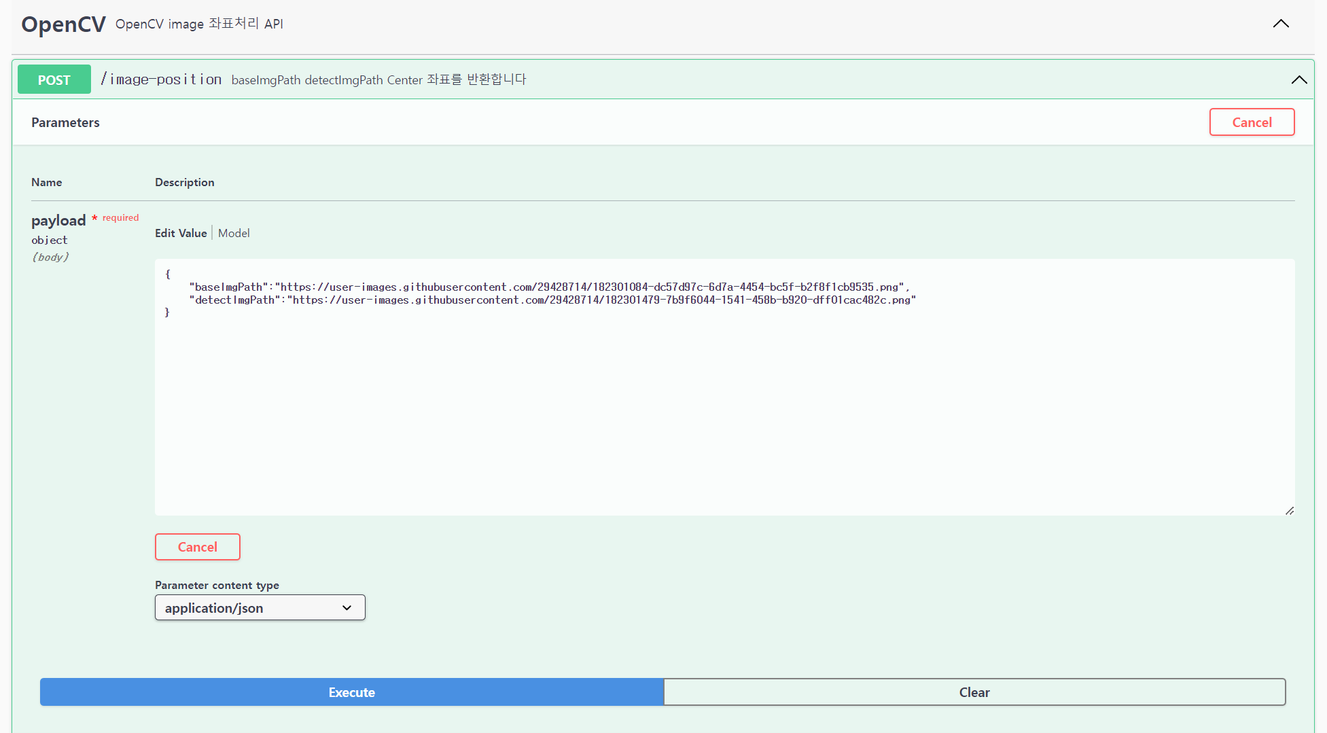Click the Parameters section header
Viewport: 1327px width, 733px height.
65,122
